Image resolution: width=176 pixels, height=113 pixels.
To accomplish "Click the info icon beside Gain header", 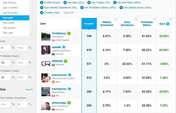I will point(168,24).
